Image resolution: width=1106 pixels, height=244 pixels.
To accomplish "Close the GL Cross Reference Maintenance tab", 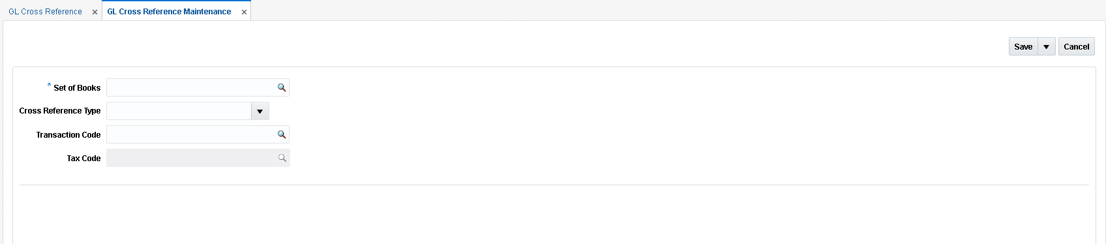I will point(244,12).
